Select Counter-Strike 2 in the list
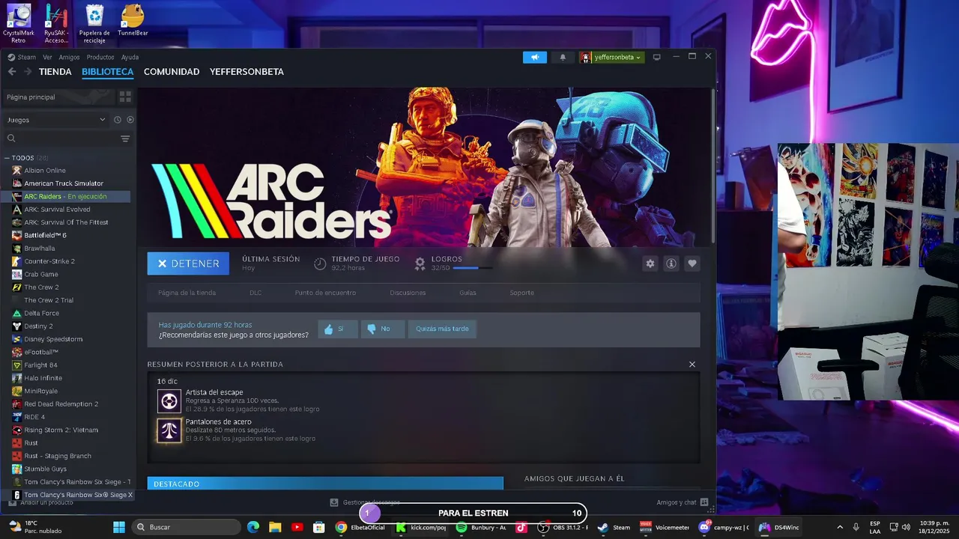The image size is (959, 539). tap(49, 261)
